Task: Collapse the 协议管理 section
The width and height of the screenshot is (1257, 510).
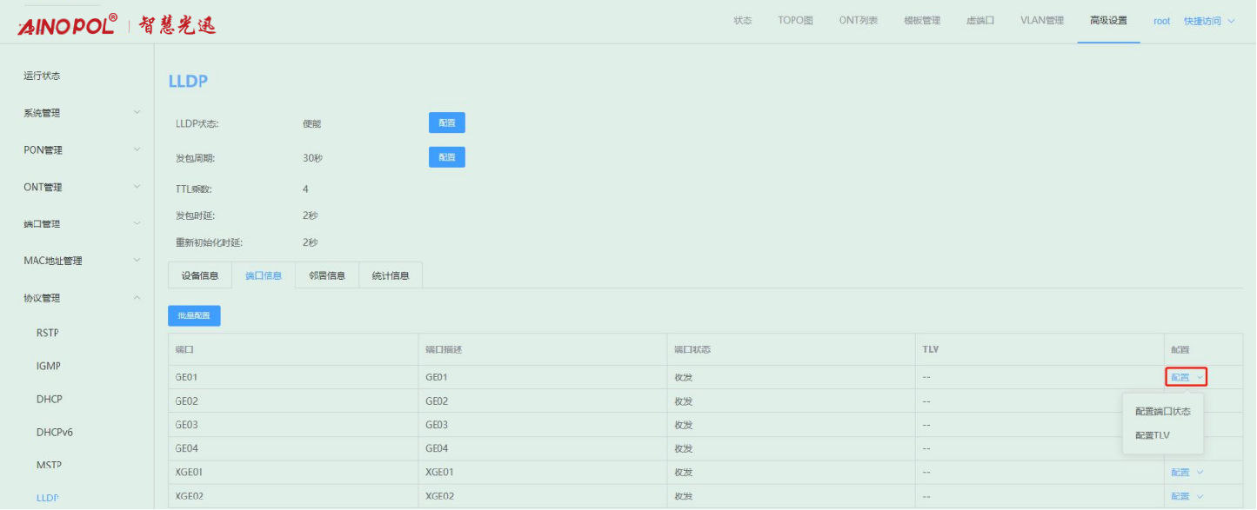Action: coord(80,298)
